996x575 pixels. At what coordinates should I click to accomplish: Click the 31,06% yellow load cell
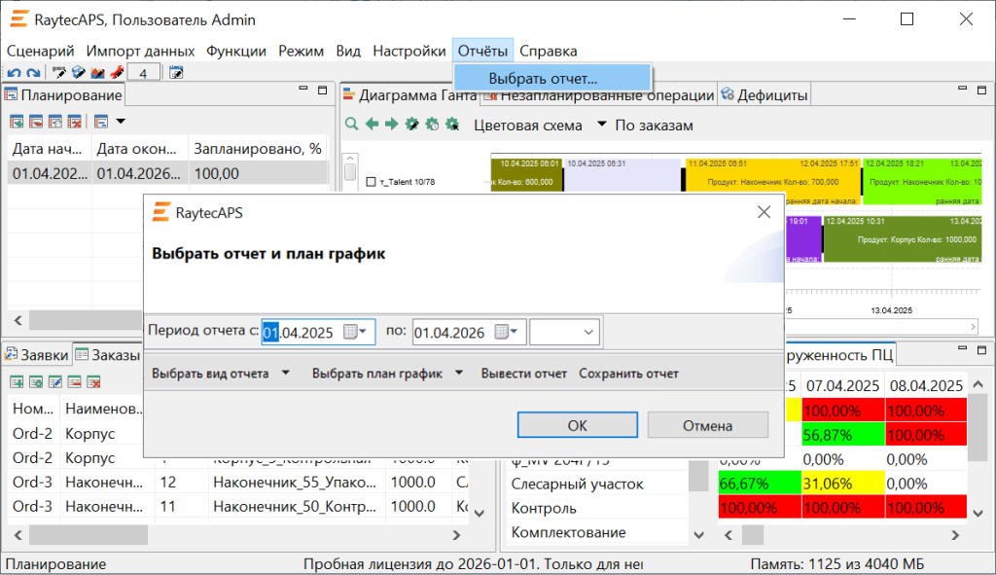pos(843,485)
